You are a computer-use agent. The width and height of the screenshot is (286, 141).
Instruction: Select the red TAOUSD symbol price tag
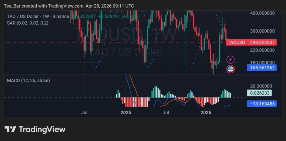click(236, 43)
